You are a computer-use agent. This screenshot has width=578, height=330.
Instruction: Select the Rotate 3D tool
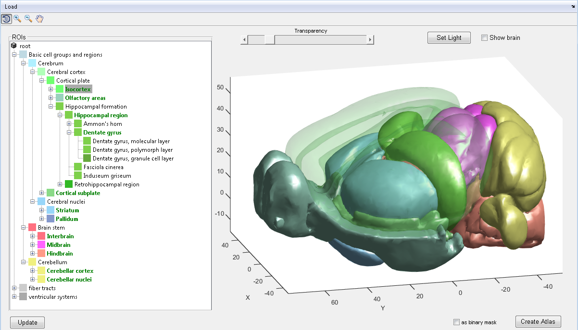coord(7,19)
